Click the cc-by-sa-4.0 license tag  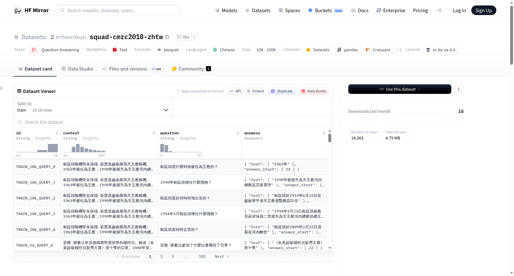coord(441,50)
